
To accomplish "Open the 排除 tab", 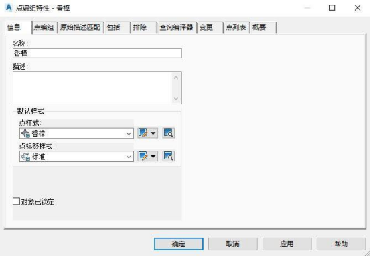I will (143, 27).
